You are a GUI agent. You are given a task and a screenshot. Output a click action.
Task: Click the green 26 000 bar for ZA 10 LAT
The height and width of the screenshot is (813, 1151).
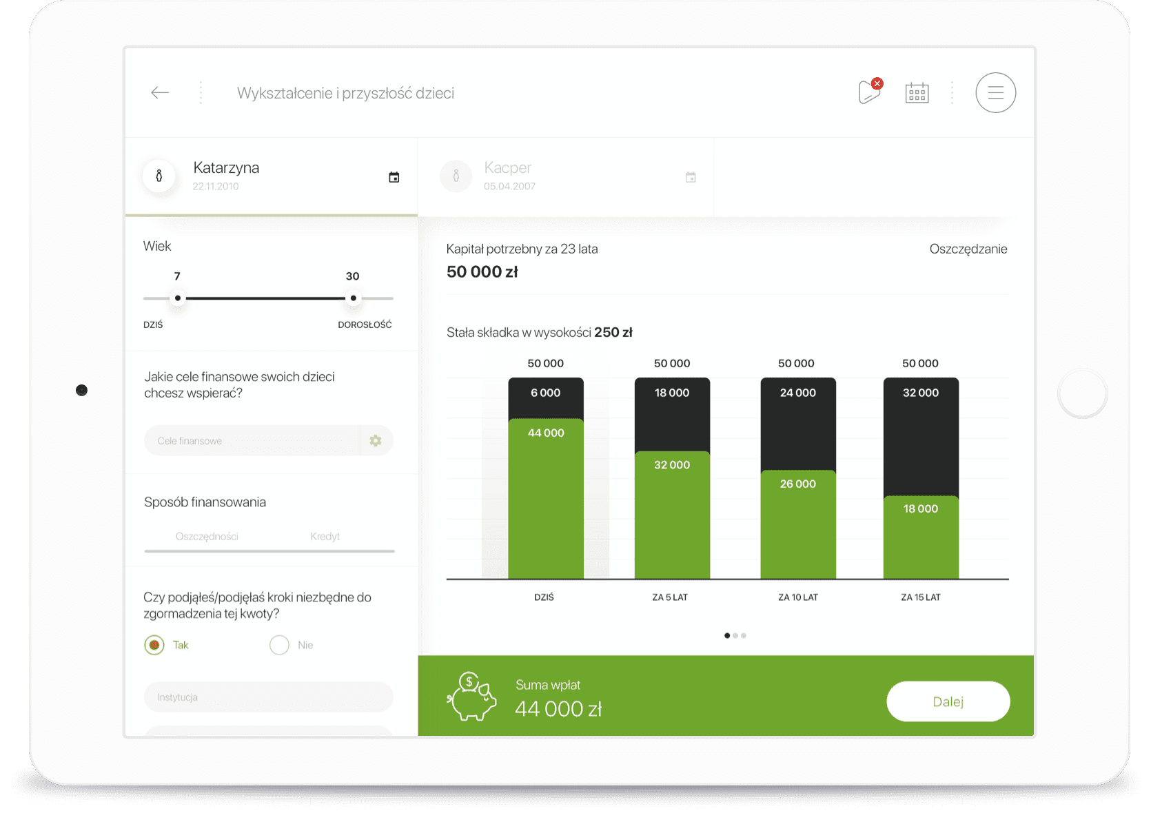click(x=798, y=524)
